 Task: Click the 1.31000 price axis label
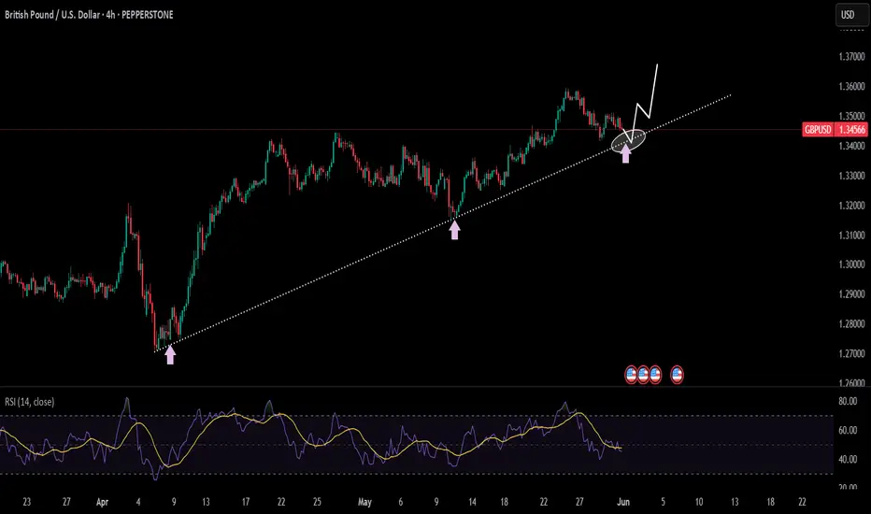coord(851,236)
